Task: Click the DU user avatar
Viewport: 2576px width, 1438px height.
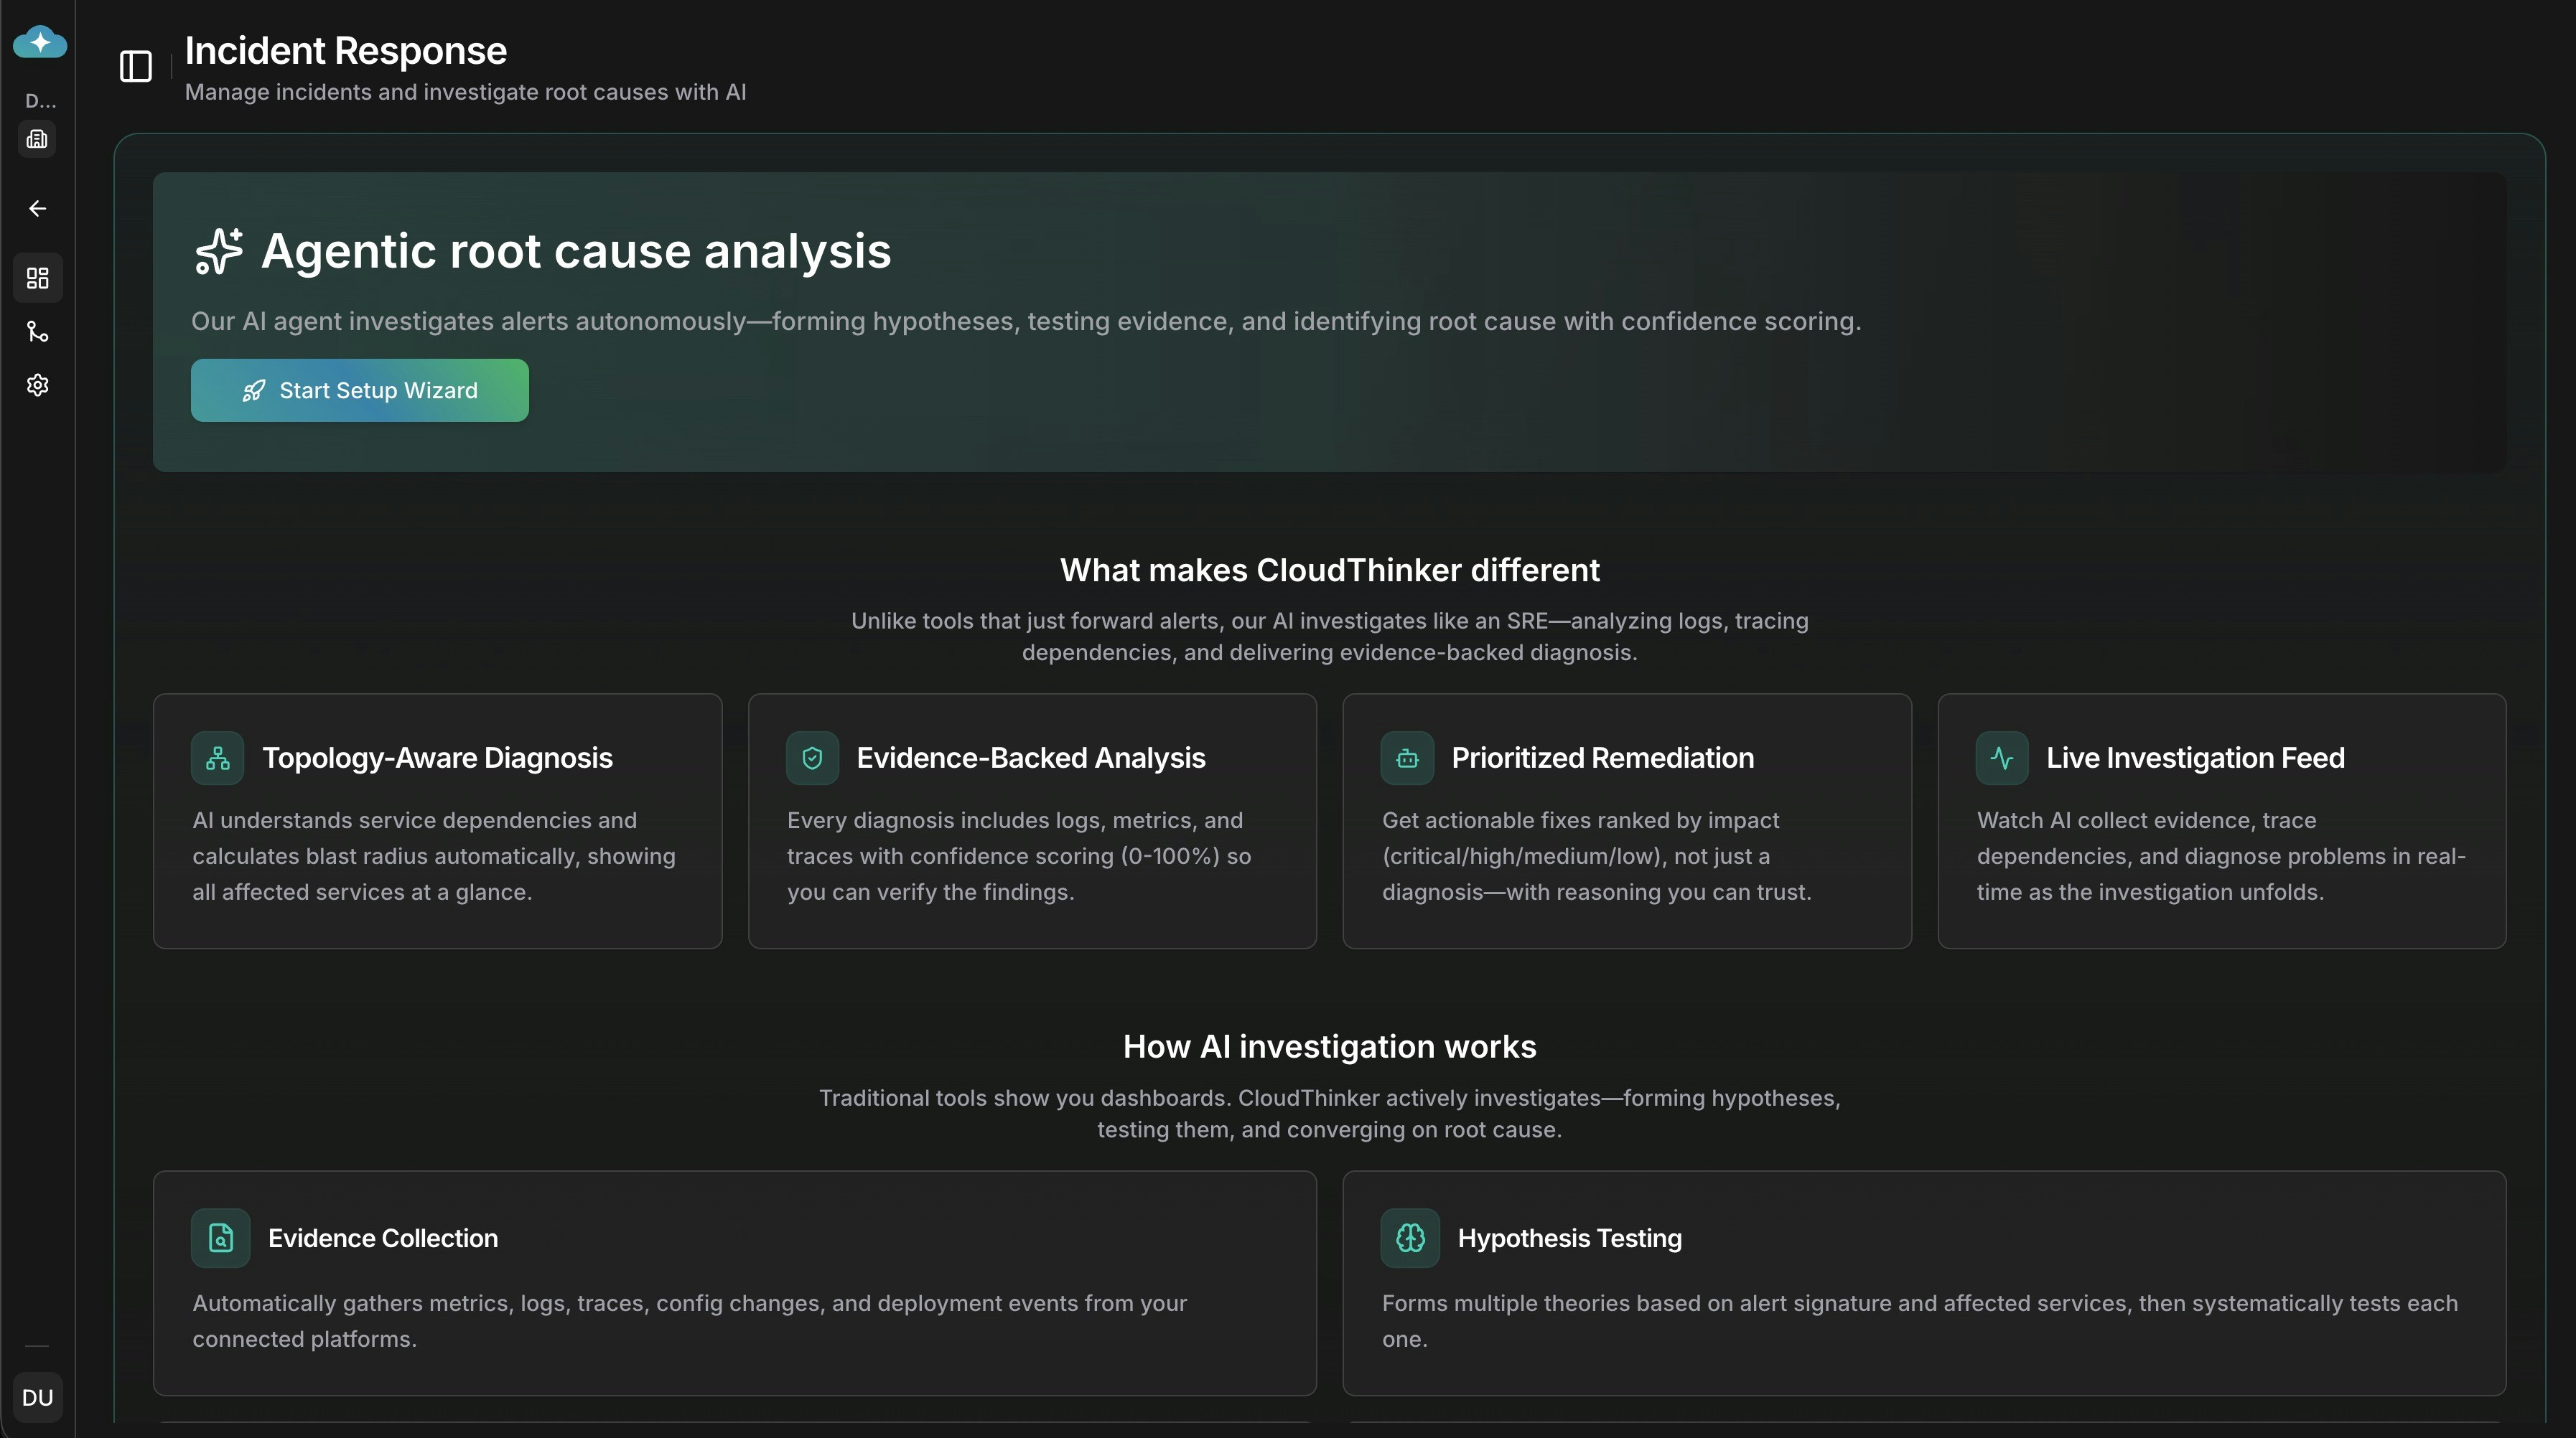Action: click(37, 1397)
